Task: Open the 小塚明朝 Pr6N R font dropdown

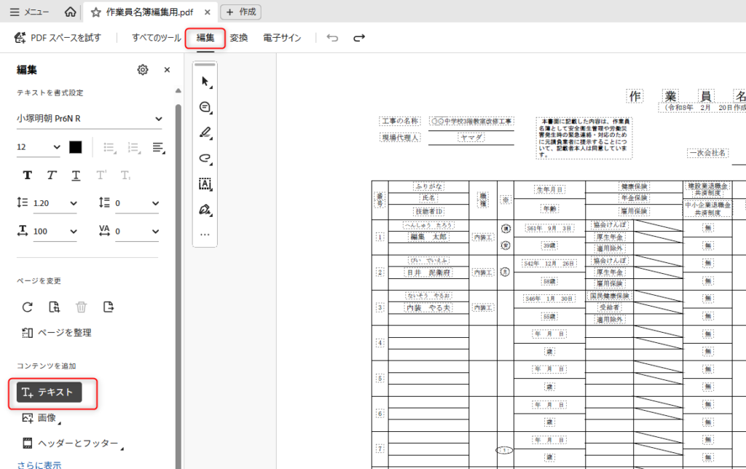Action: point(89,119)
